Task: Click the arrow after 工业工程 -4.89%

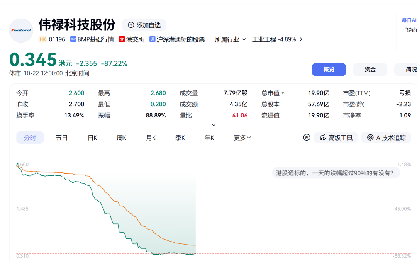Action: [x=301, y=39]
